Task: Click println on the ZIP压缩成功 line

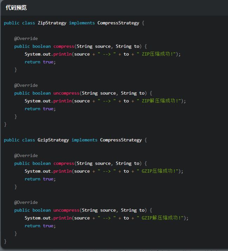Action: pos(62,54)
